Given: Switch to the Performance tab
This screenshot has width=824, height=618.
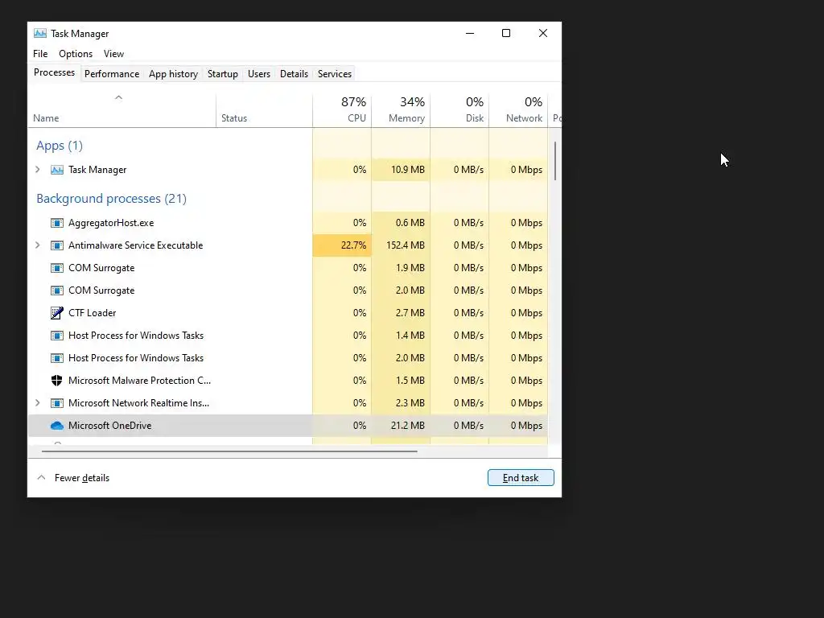Looking at the screenshot, I should coord(112,73).
